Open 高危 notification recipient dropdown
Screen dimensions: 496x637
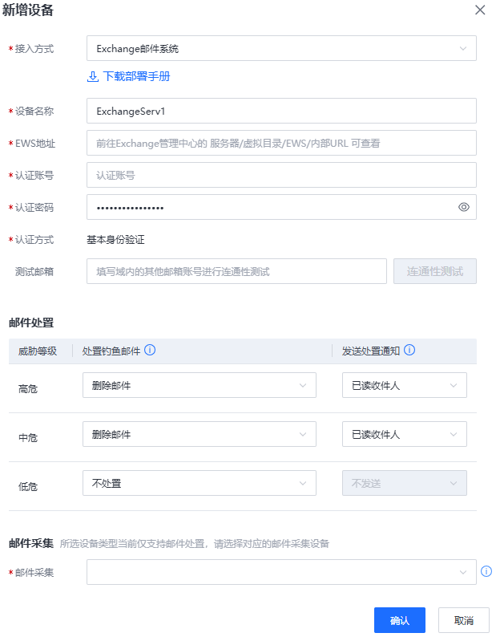pyautogui.click(x=404, y=386)
